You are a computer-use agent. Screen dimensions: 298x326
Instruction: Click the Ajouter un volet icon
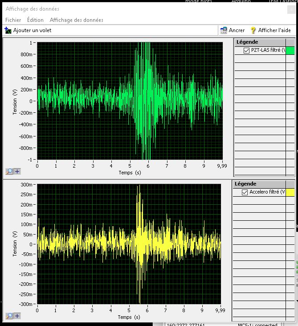point(8,30)
